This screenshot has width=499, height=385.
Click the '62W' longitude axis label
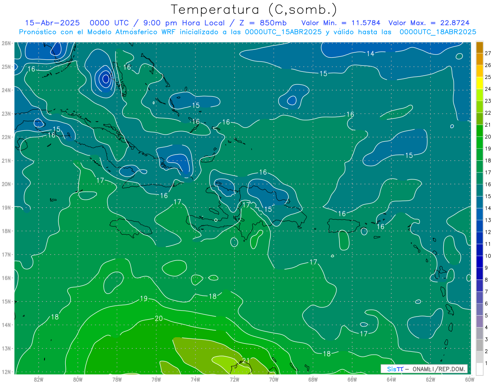coord(431,379)
